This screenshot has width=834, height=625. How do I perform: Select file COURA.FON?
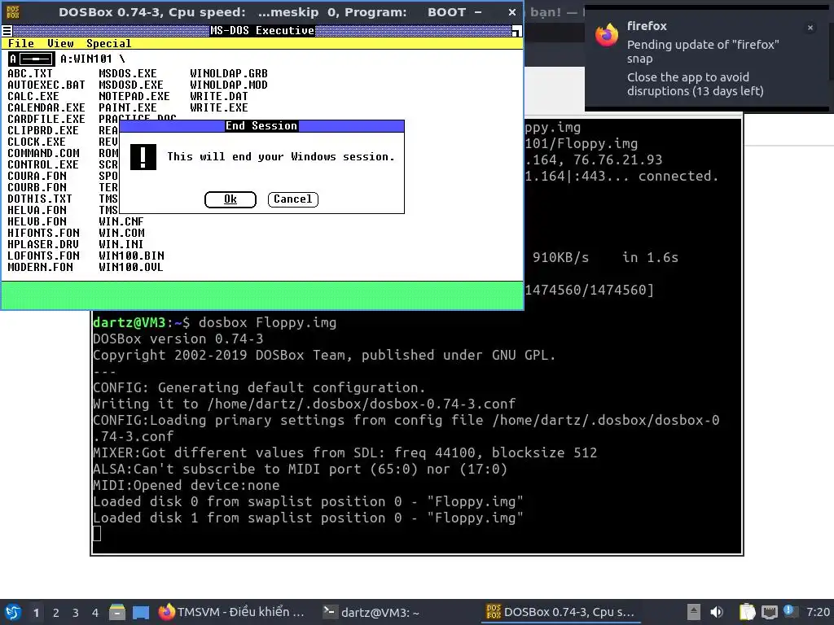[37, 176]
